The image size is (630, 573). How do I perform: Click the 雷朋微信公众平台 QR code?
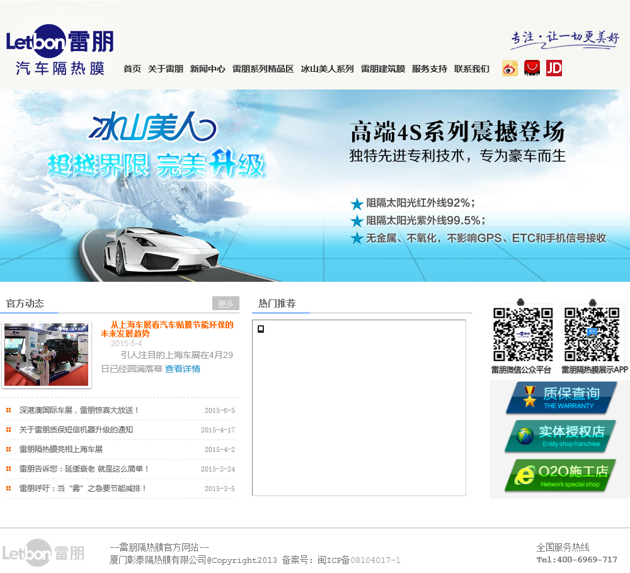[522, 335]
